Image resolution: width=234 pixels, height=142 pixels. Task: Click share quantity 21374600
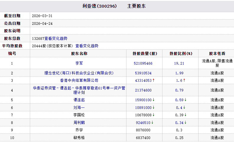coord(143,90)
